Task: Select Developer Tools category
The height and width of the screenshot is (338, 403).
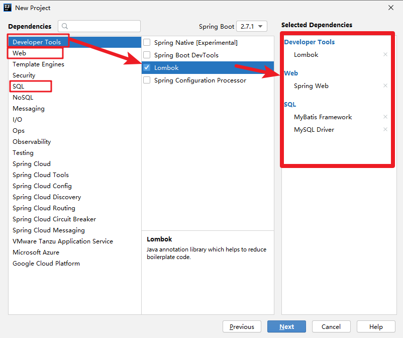Action: coord(75,42)
